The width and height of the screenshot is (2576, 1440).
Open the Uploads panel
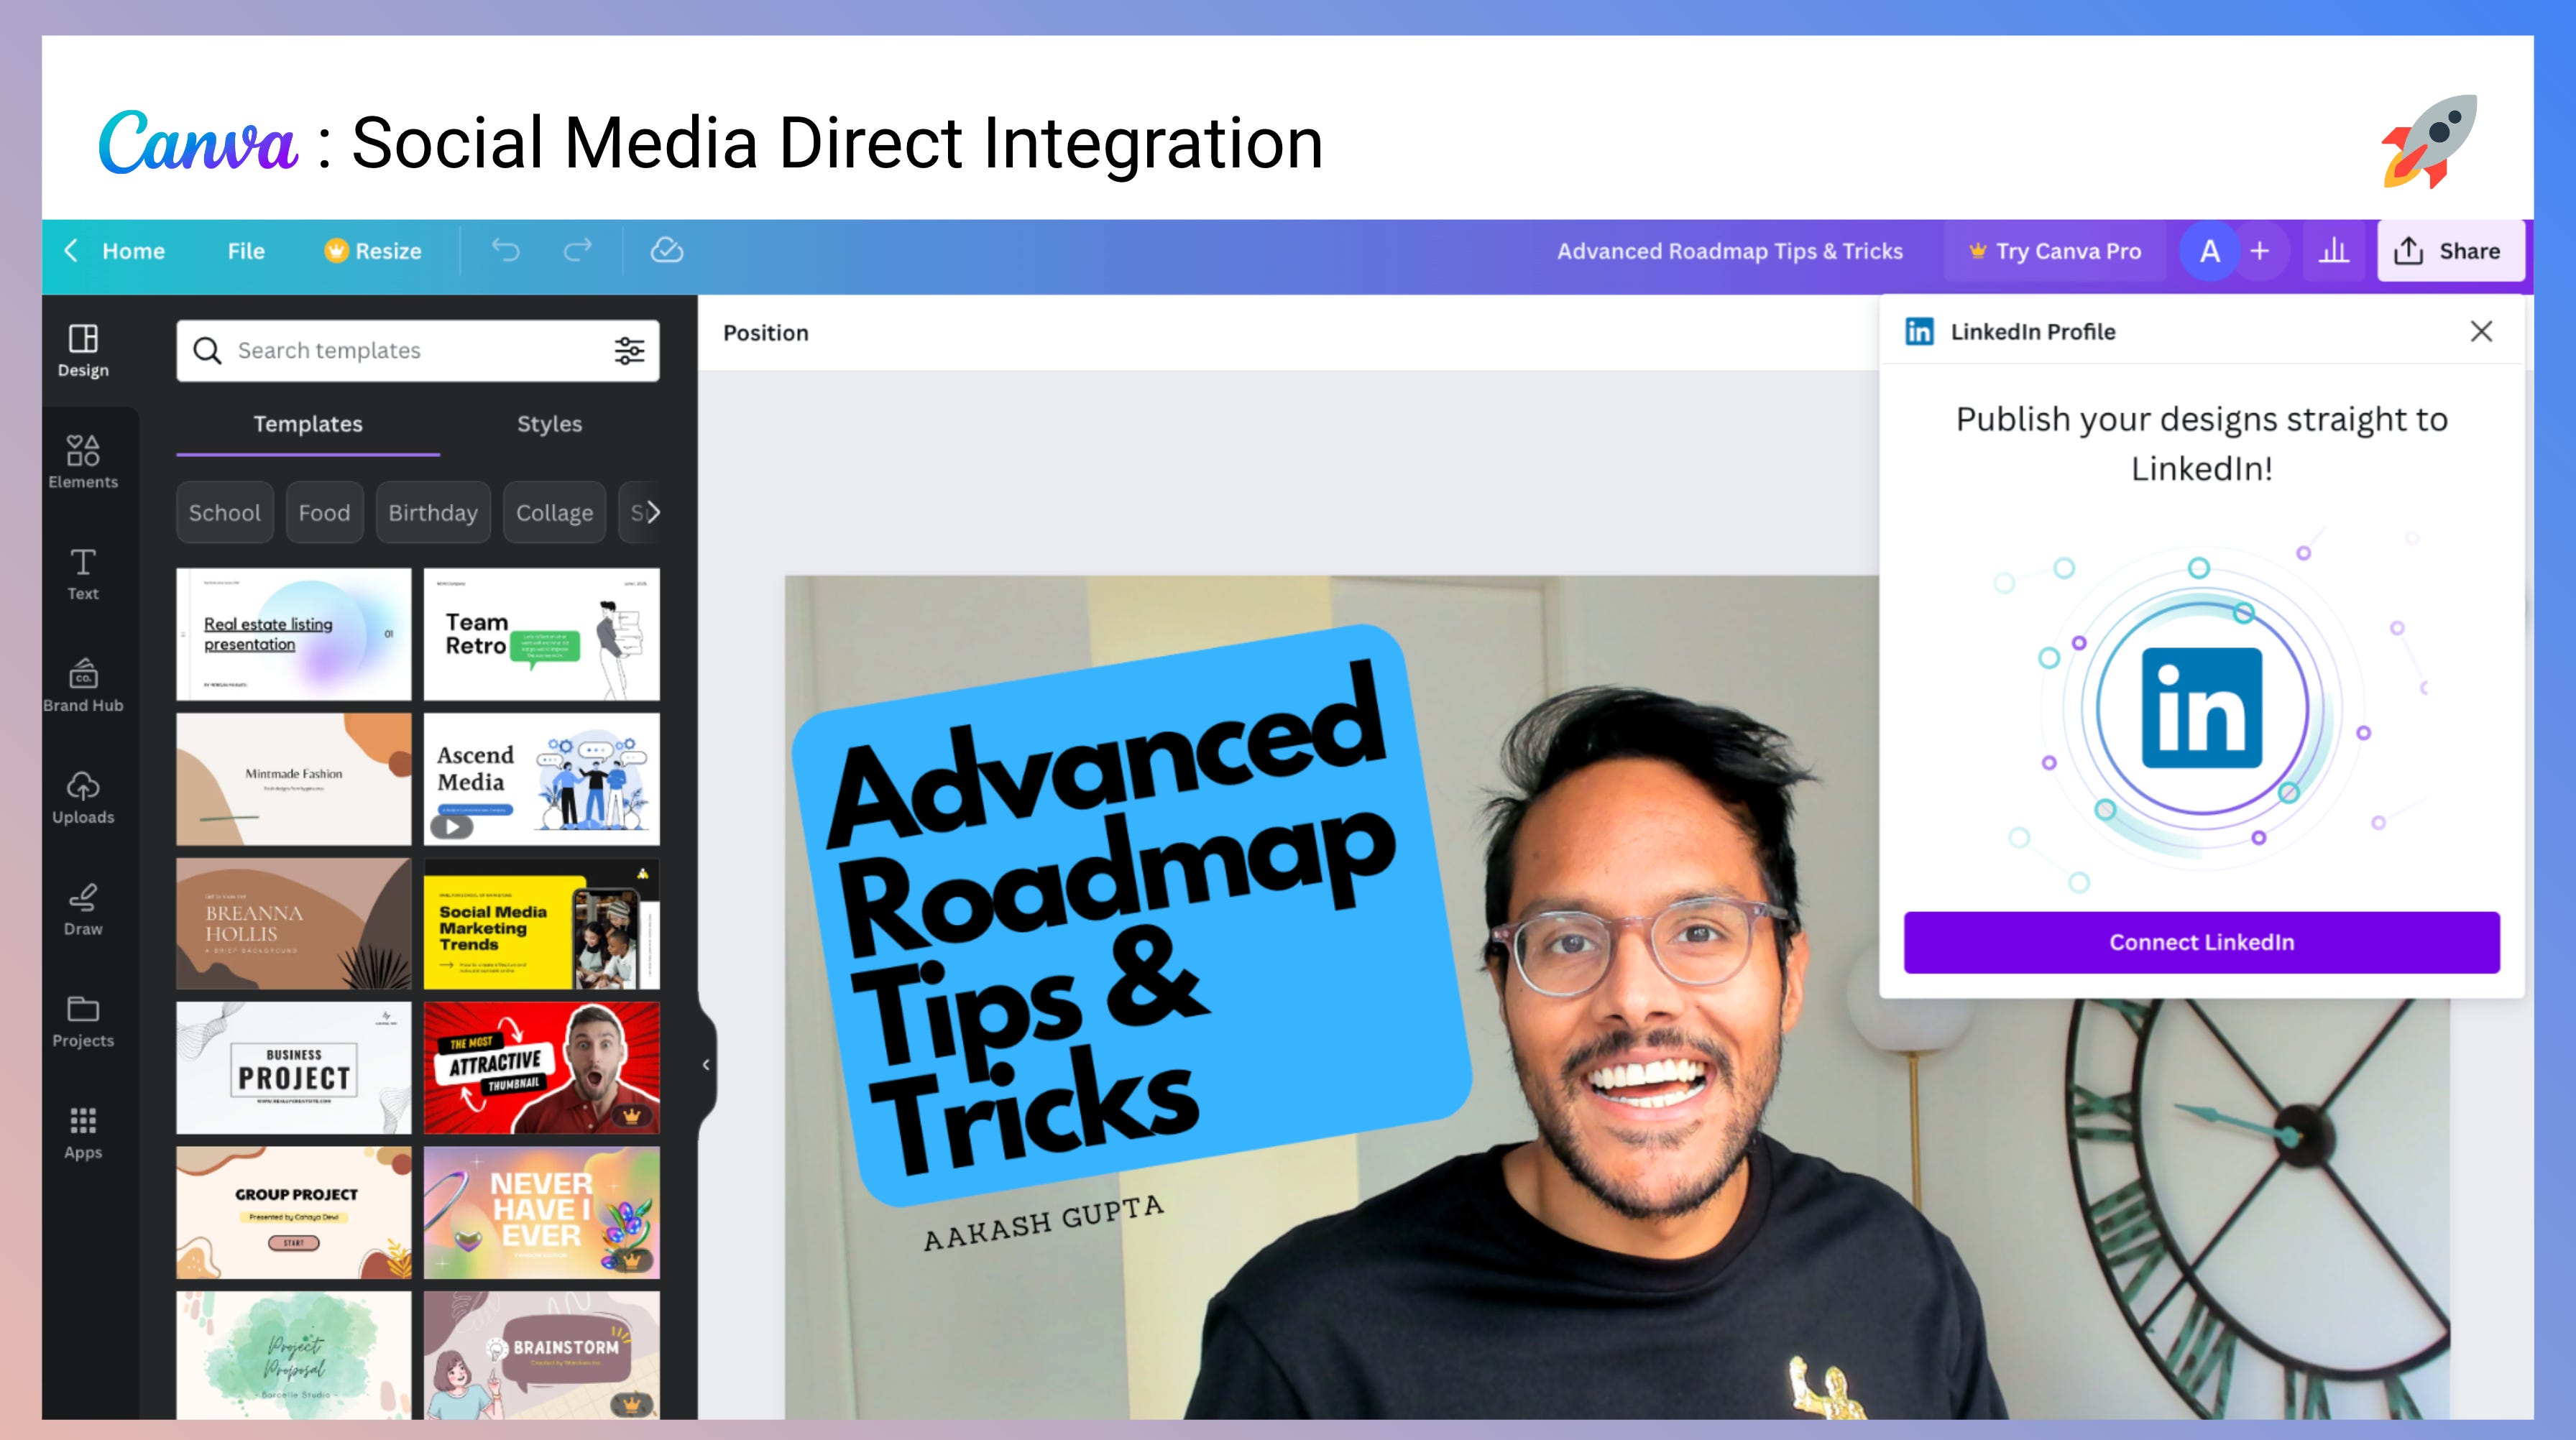coord(83,798)
